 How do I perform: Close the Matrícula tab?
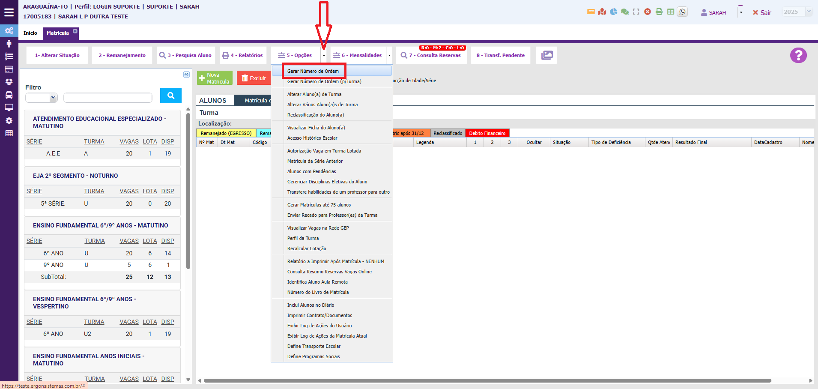(75, 31)
